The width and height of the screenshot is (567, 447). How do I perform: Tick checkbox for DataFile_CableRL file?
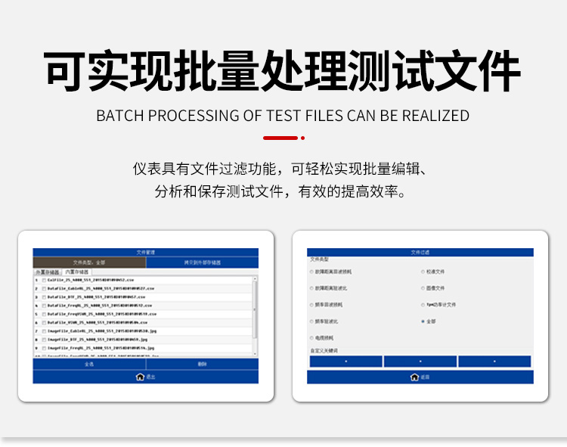(44, 288)
